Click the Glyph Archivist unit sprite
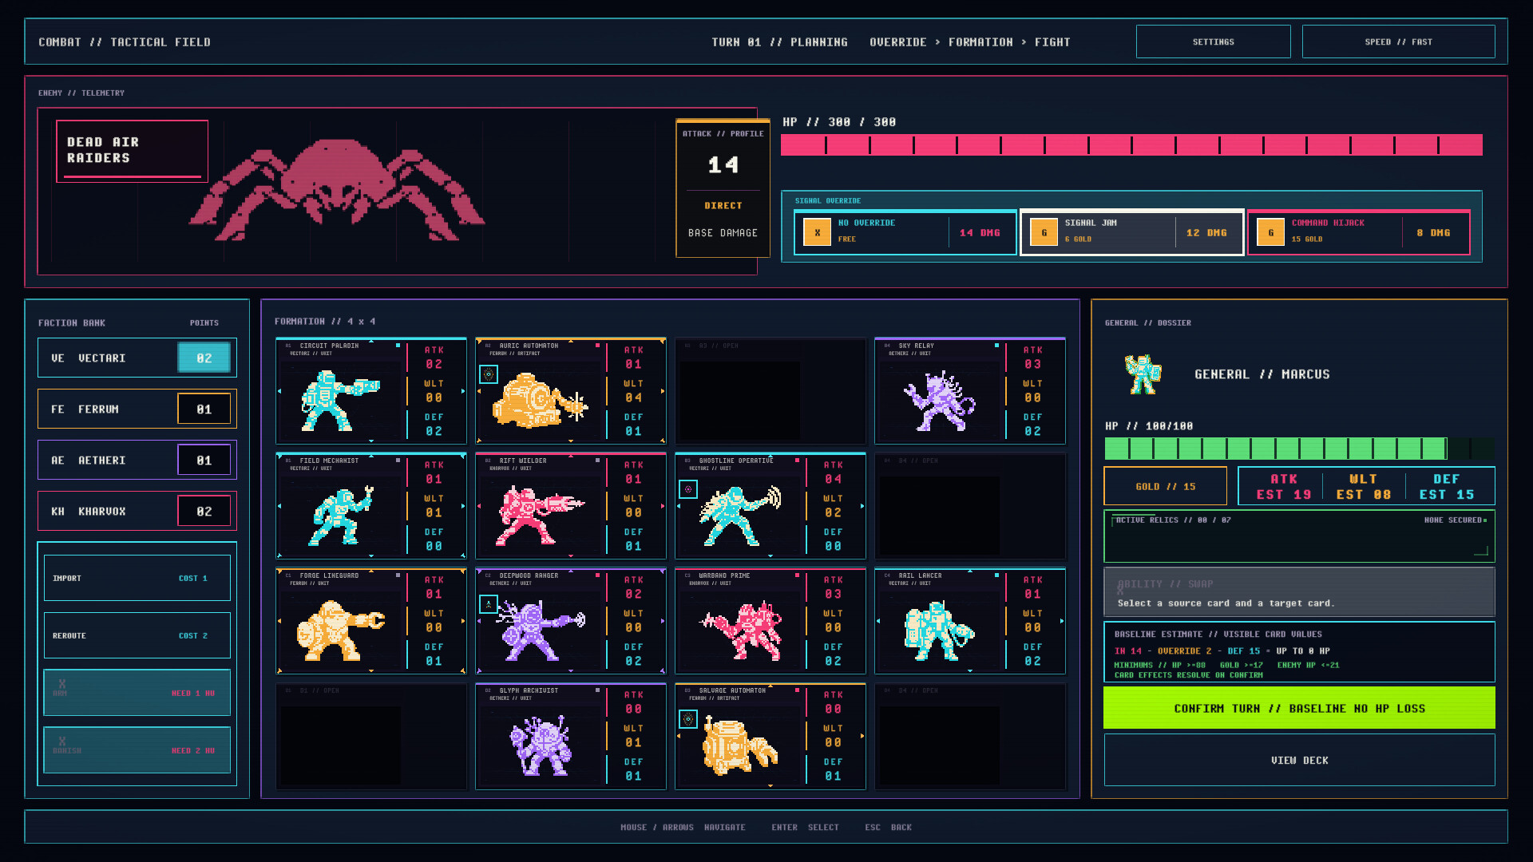 [540, 745]
